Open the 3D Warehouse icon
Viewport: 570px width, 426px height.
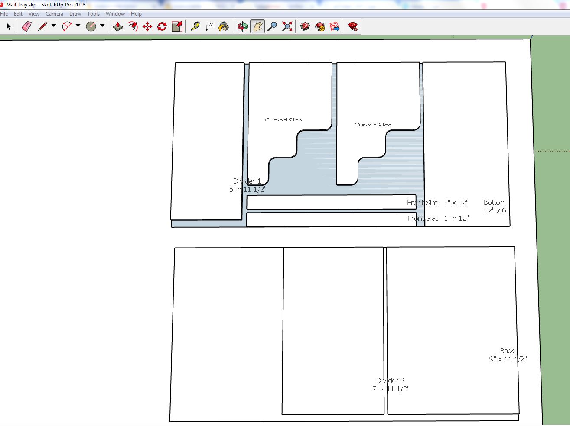305,26
